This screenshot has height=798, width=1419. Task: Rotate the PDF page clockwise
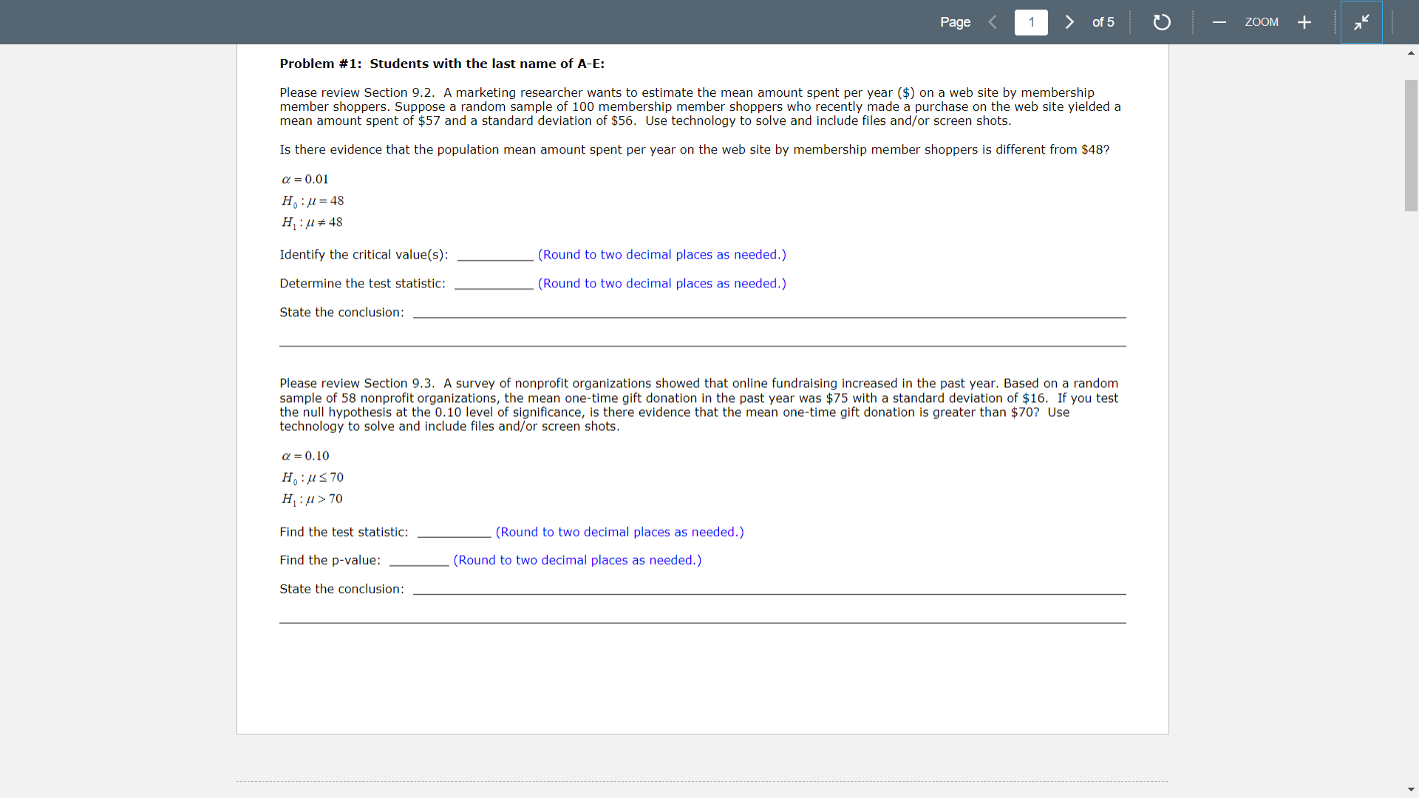[1161, 22]
